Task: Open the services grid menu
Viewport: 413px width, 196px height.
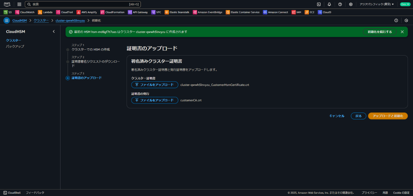Action: [x=19, y=4]
